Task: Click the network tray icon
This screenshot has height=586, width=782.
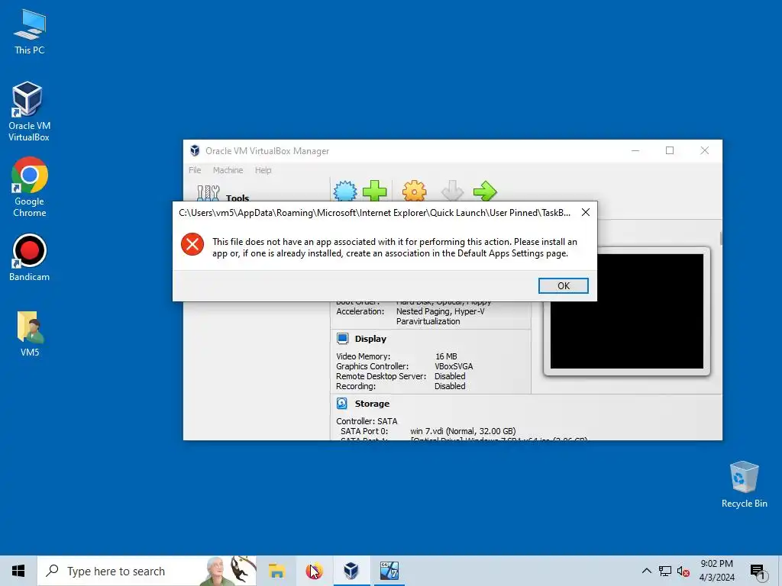Action: [665, 571]
